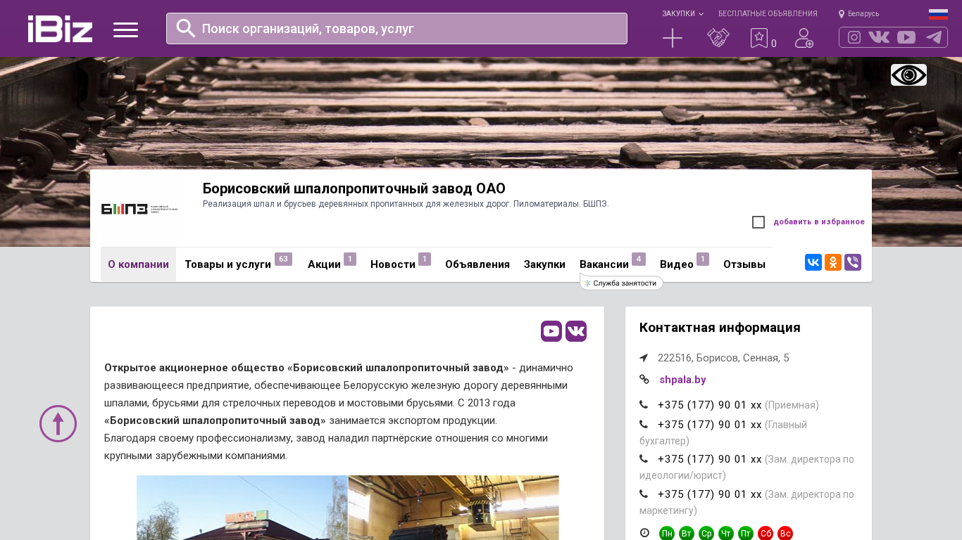This screenshot has height=540, width=962.
Task: Click the user registration icon
Action: click(804, 38)
